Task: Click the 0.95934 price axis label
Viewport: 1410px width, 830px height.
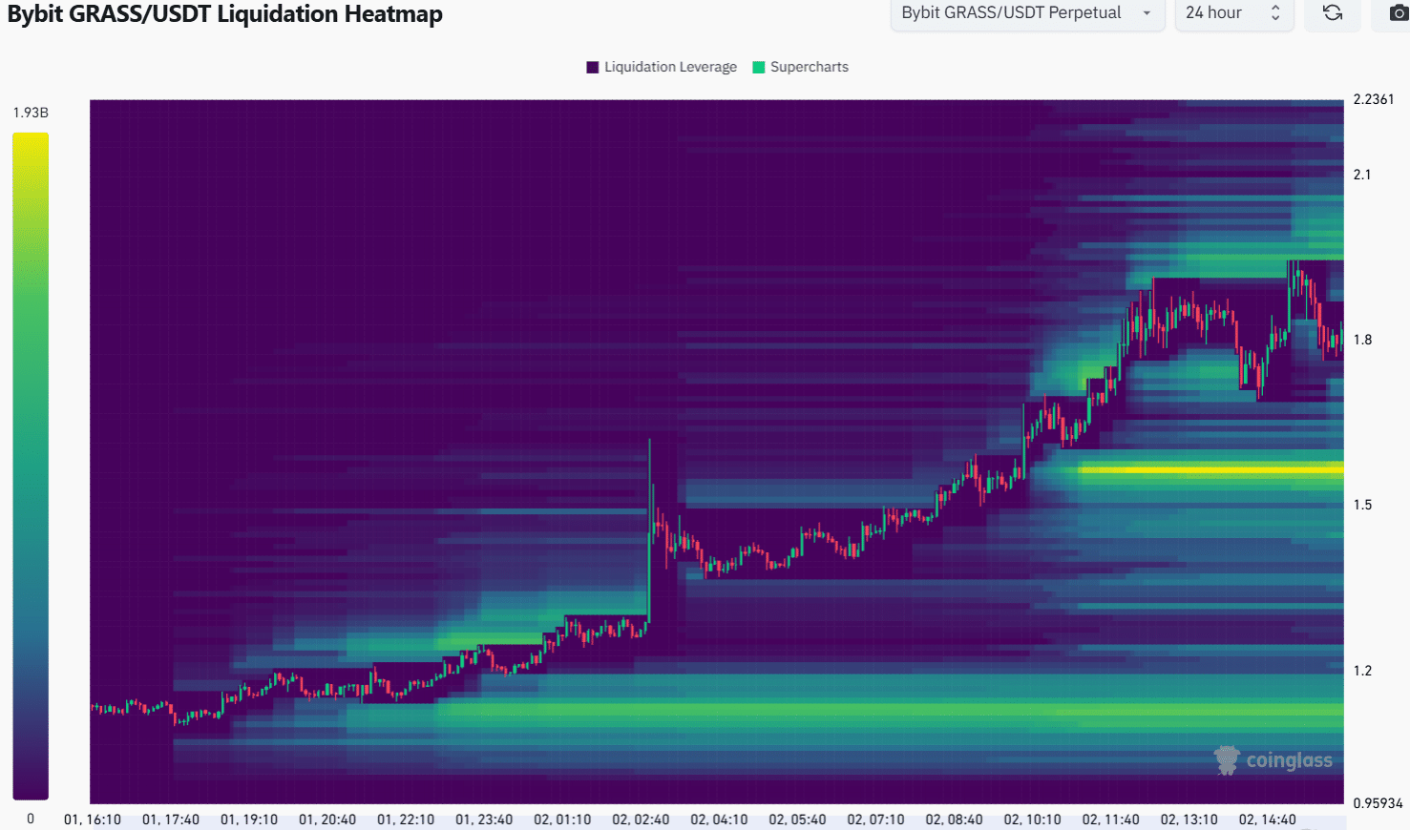Action: pyautogui.click(x=1378, y=803)
